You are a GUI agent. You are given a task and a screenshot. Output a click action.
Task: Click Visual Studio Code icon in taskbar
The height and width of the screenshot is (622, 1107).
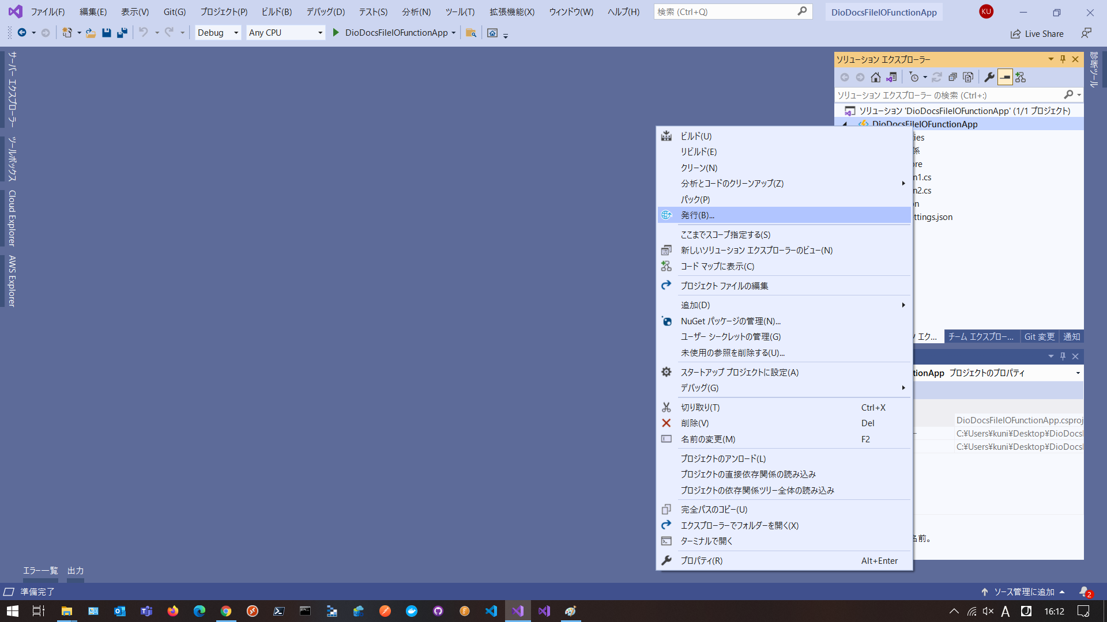(491, 611)
